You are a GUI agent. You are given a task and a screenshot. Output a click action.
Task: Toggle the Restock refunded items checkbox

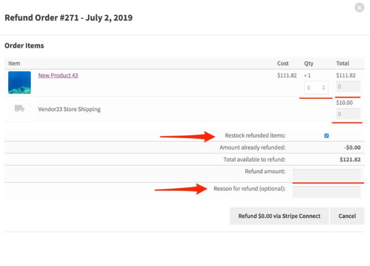click(326, 136)
